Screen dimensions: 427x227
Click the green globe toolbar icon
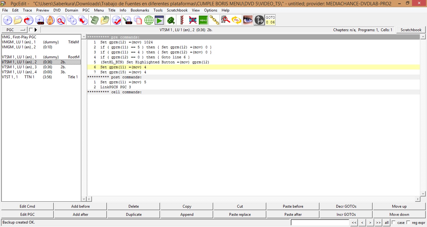[x=149, y=20]
